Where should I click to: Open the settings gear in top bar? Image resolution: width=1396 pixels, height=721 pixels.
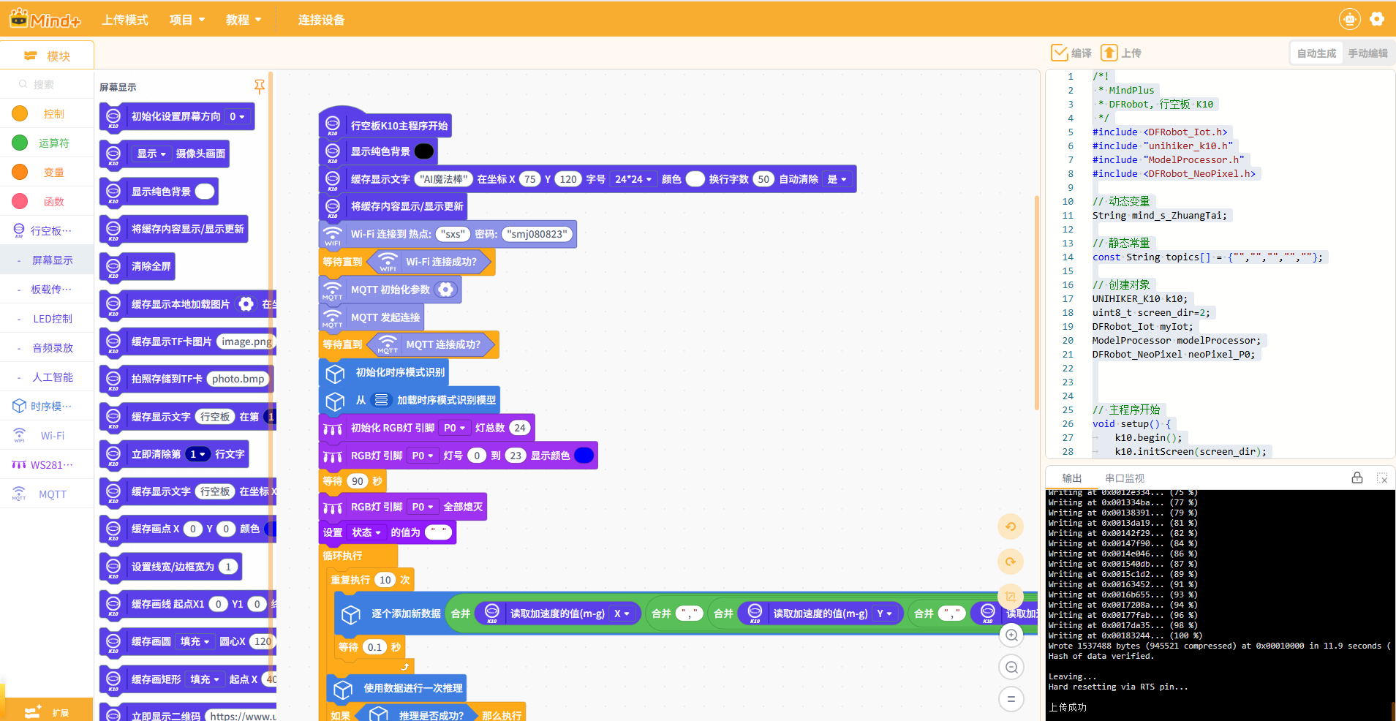pyautogui.click(x=1376, y=19)
